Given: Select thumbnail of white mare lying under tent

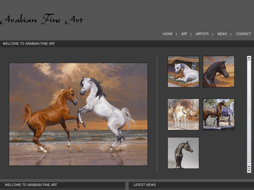Looking at the screenshot, I should tap(183, 71).
